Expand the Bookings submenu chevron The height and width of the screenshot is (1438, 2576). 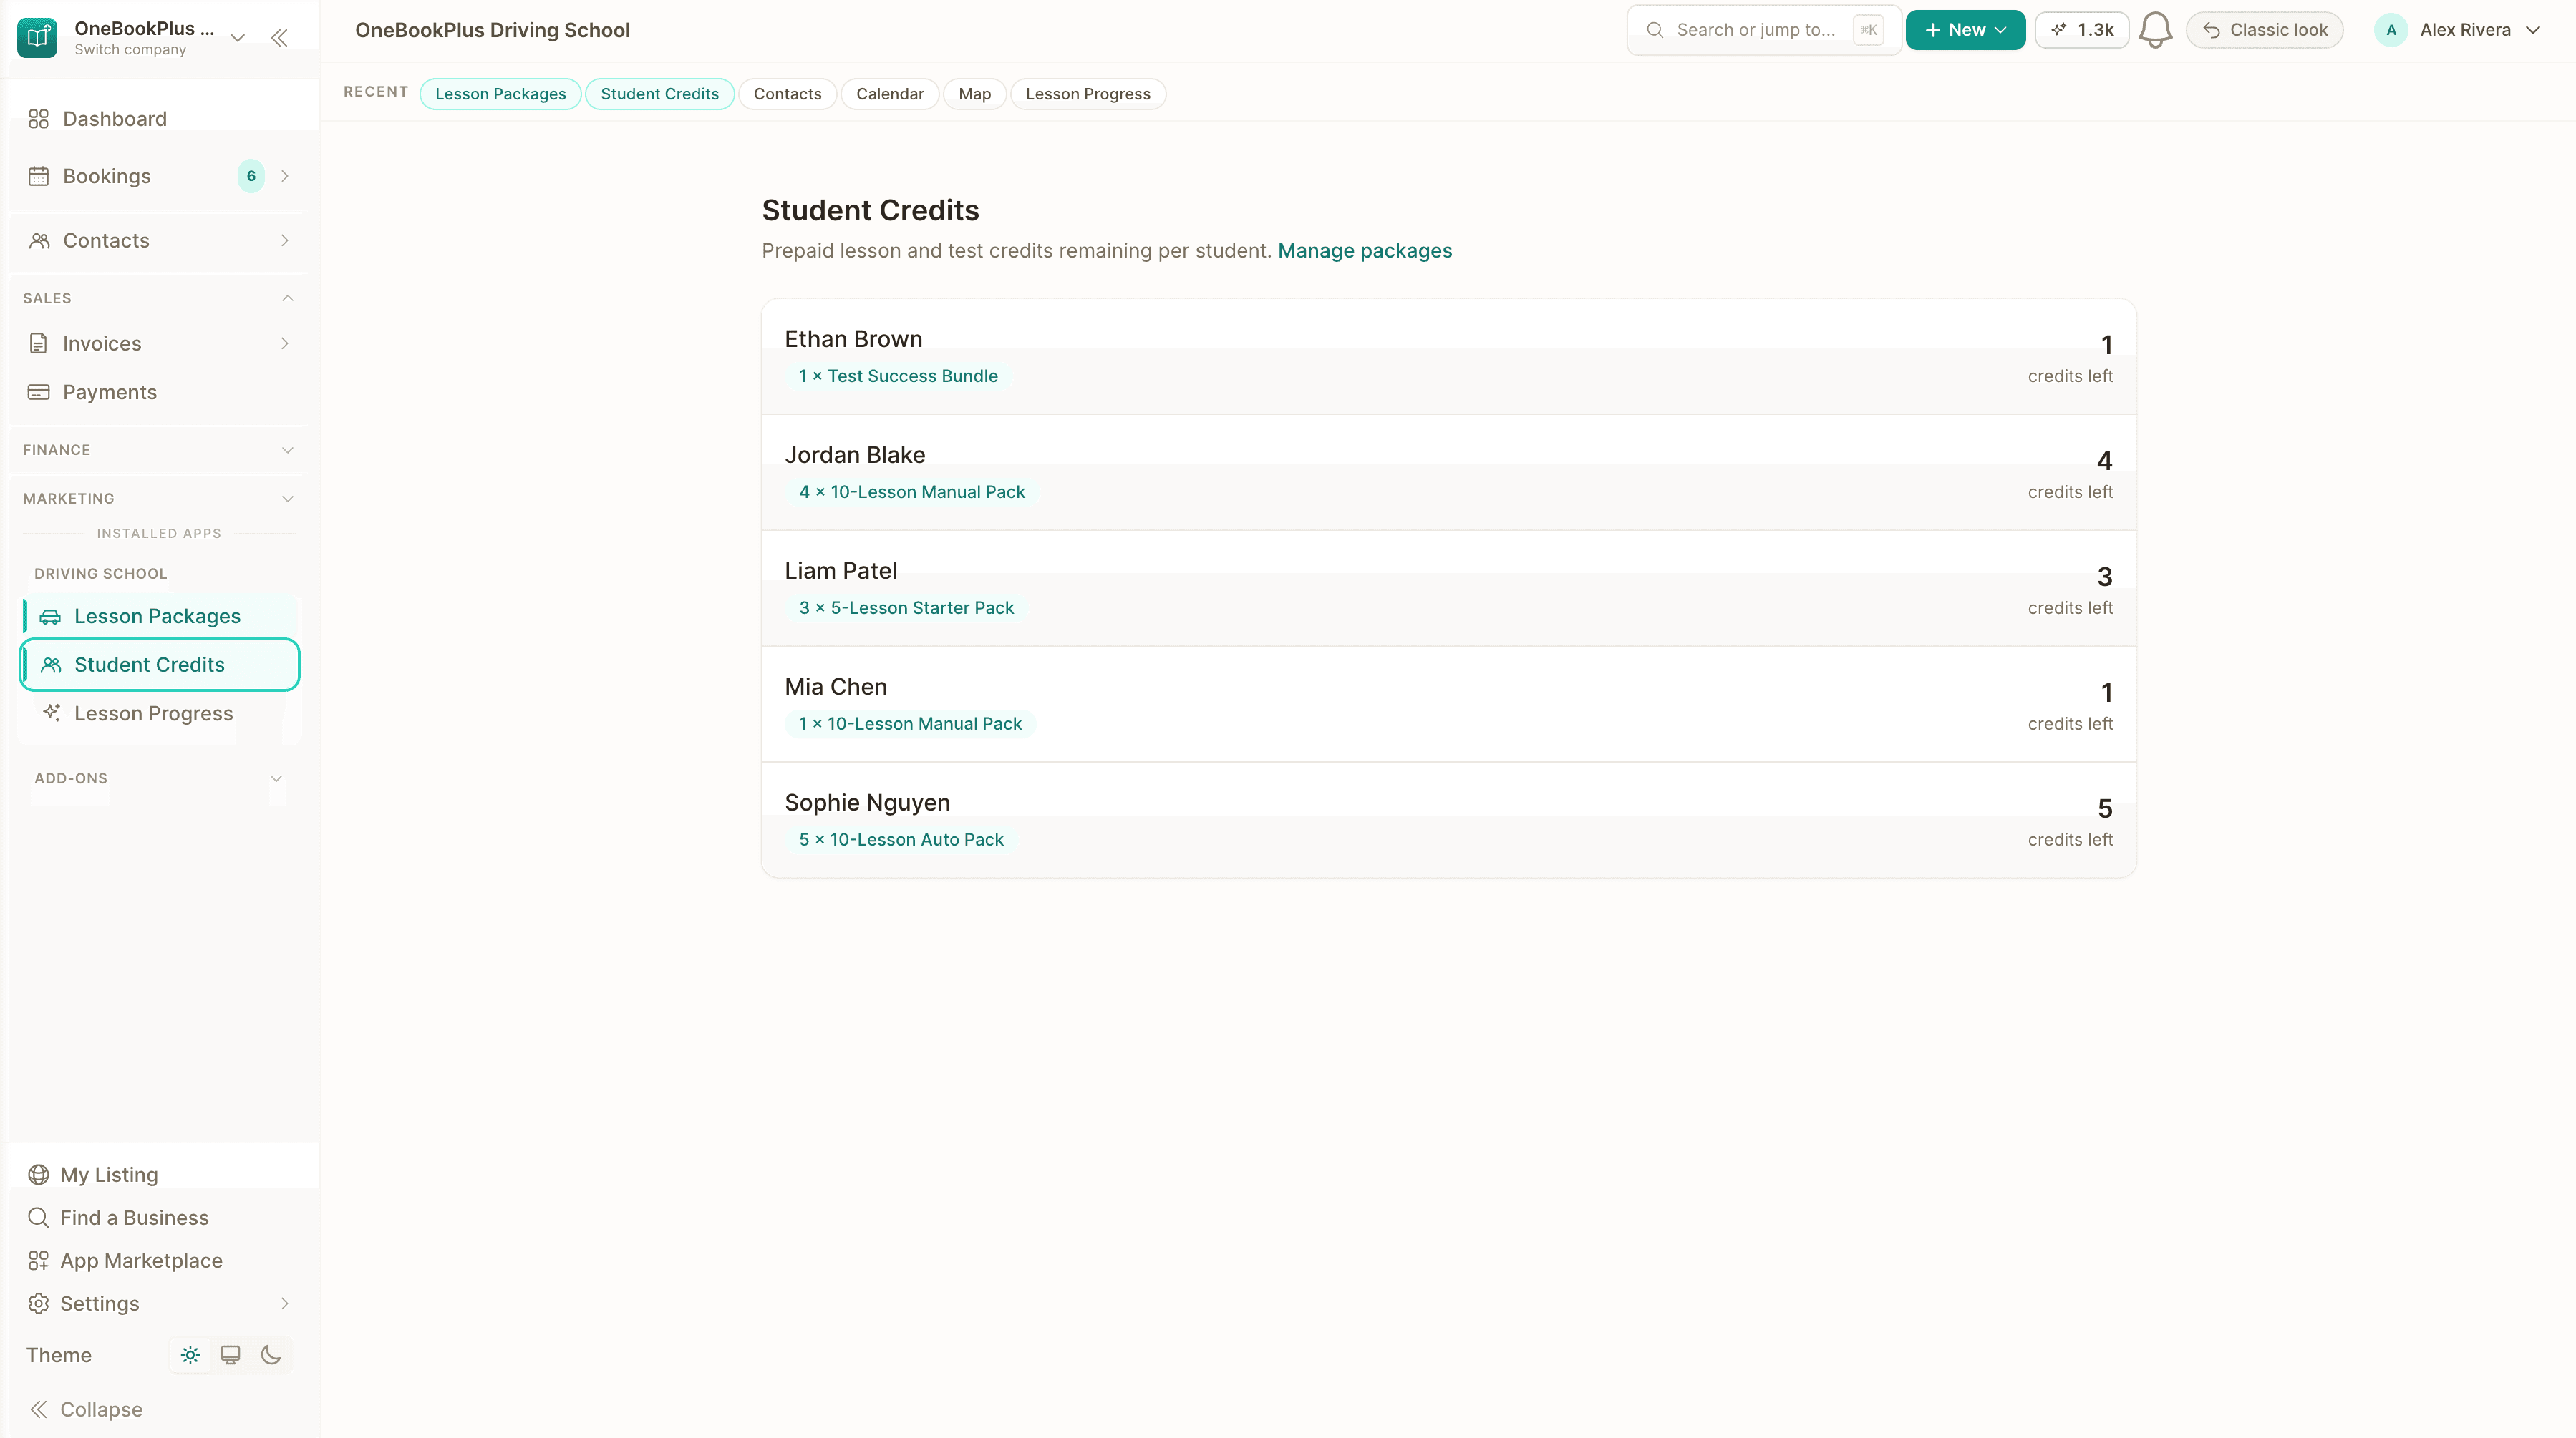[x=285, y=176]
